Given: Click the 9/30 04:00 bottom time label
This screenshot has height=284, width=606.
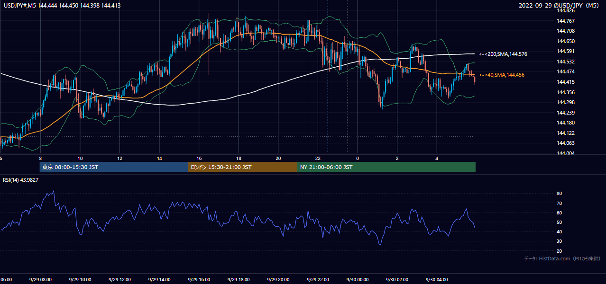Looking at the screenshot, I should pyautogui.click(x=437, y=280).
